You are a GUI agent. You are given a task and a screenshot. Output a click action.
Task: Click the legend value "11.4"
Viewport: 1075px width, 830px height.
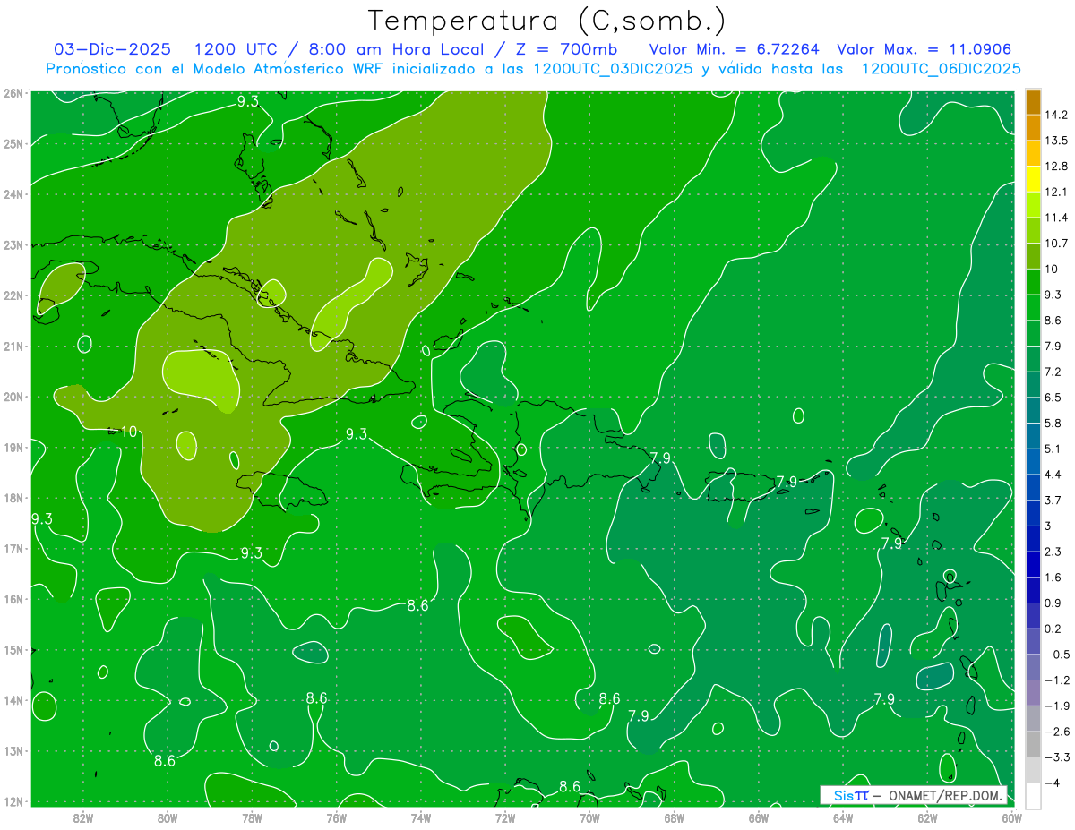[1056, 218]
